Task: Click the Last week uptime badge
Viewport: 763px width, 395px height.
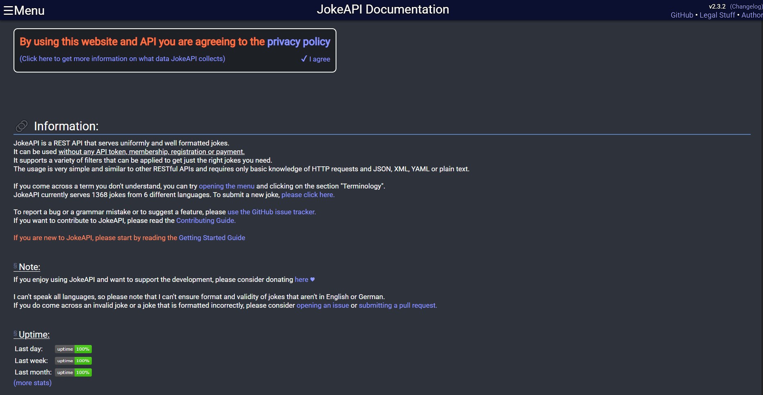Action: click(73, 361)
